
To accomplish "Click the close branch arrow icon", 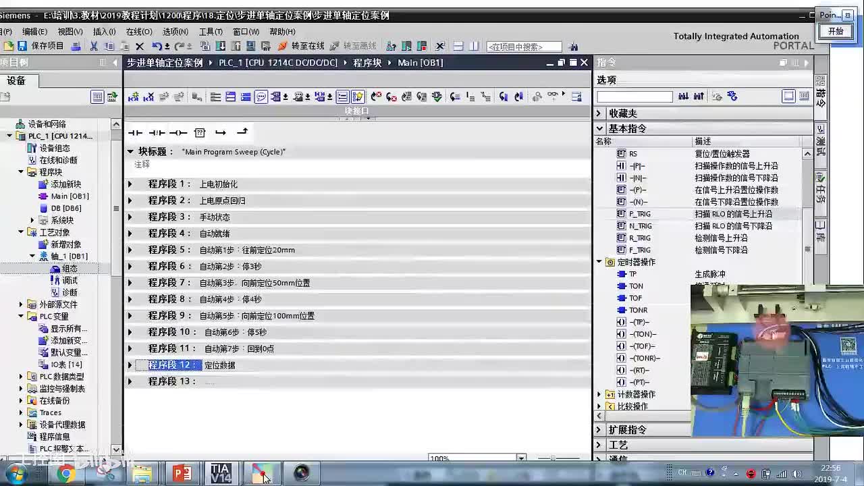I will (242, 132).
